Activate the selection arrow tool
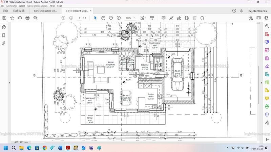This screenshot has width=271, height=152. (96, 18)
